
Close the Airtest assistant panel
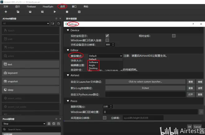coord(60,19)
